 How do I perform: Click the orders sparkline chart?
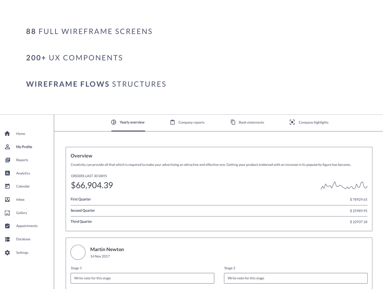tap(344, 186)
